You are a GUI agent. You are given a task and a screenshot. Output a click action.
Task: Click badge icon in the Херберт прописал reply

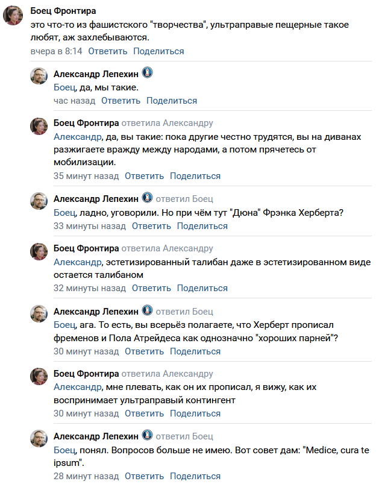[147, 310]
